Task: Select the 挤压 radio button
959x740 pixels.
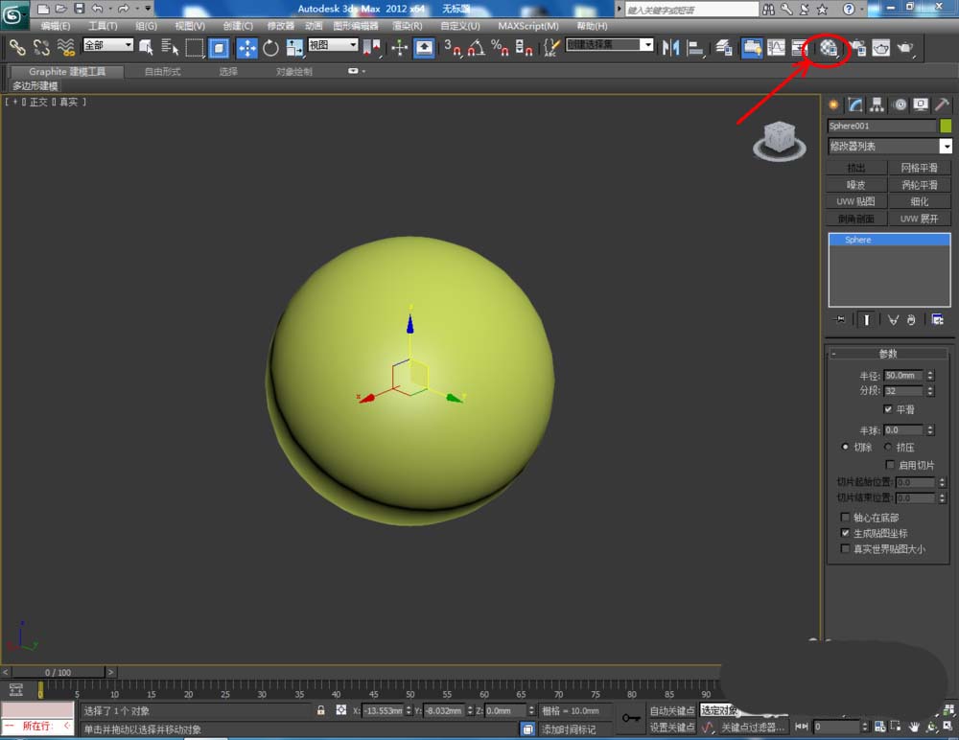Action: (887, 447)
